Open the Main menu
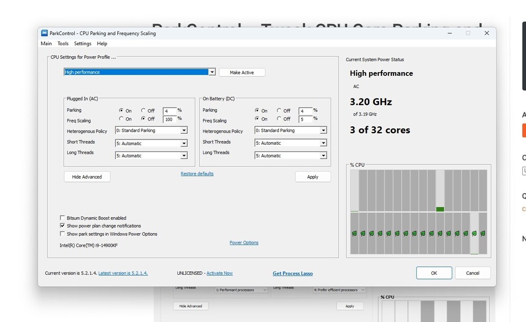Image resolution: width=526 pixels, height=322 pixels. tap(46, 44)
